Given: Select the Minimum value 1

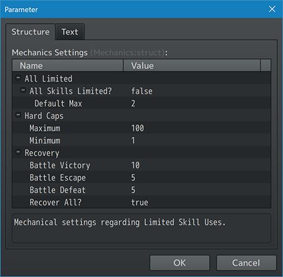Looking at the screenshot, I should click(133, 140).
